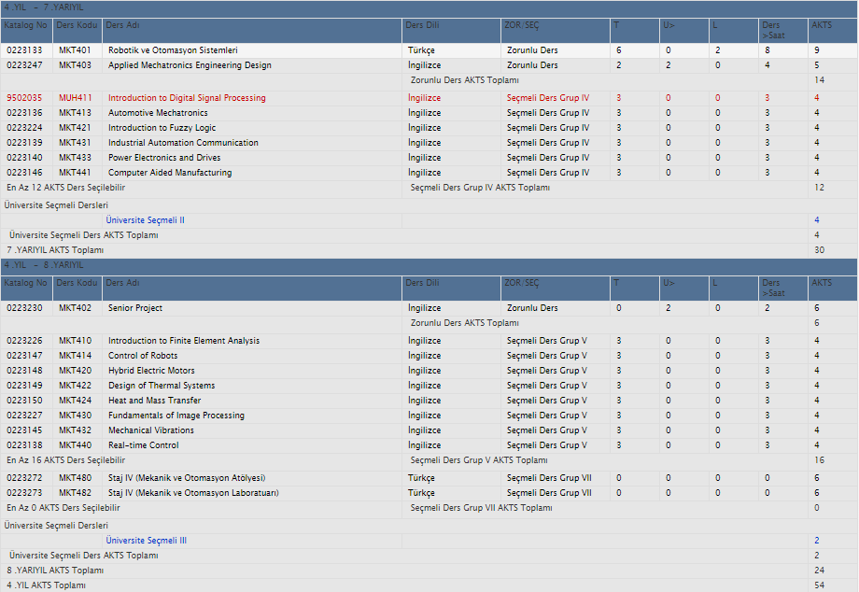Image resolution: width=859 pixels, height=592 pixels.
Task: Click the Türkçe language cell for MKT401
Action: click(x=421, y=50)
